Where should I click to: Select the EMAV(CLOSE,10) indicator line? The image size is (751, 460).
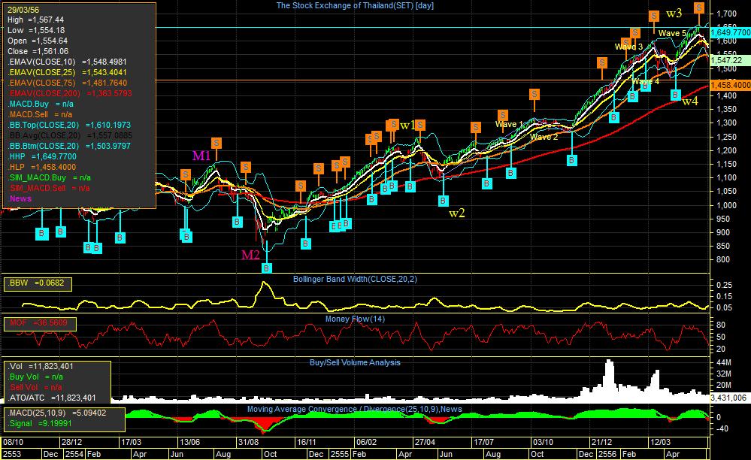[x=67, y=62]
